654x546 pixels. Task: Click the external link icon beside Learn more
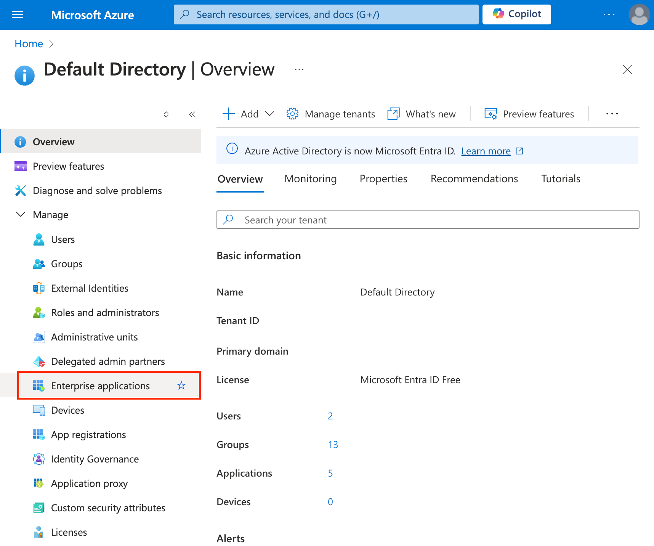click(x=519, y=151)
